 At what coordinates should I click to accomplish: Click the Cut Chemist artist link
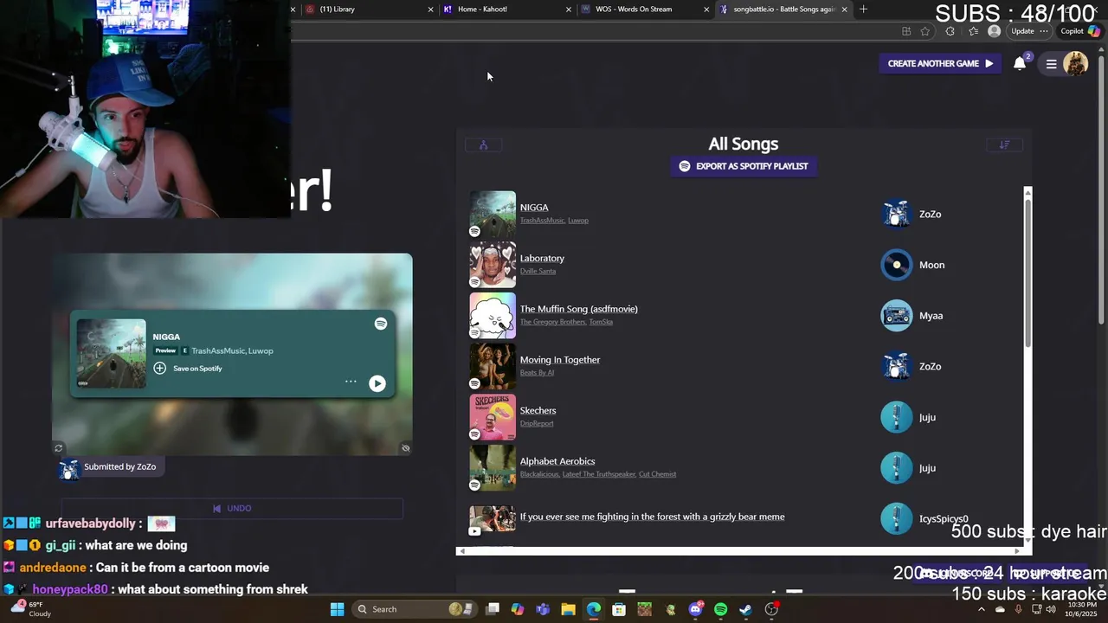657,474
